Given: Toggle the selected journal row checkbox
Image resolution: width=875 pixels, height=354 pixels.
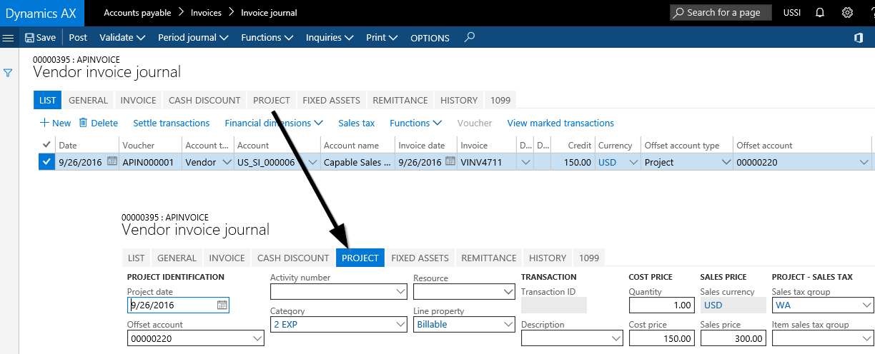Looking at the screenshot, I should point(46,162).
